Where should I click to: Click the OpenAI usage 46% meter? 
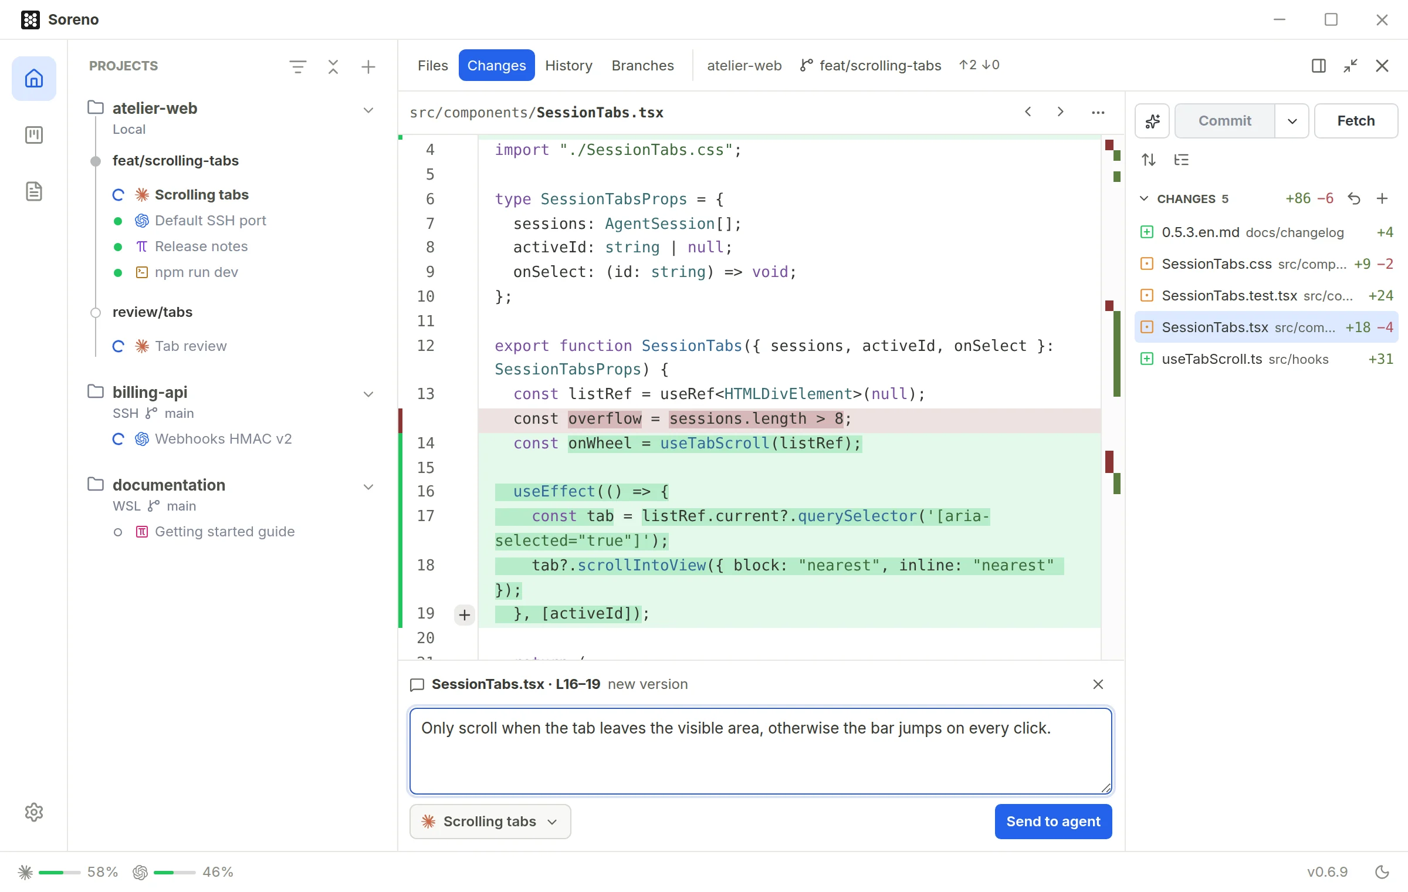point(183,872)
